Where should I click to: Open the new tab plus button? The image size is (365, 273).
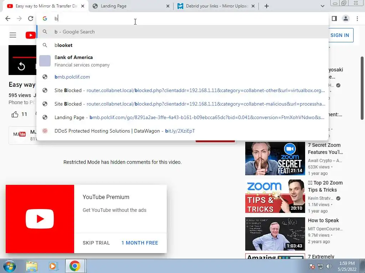[x=267, y=6]
